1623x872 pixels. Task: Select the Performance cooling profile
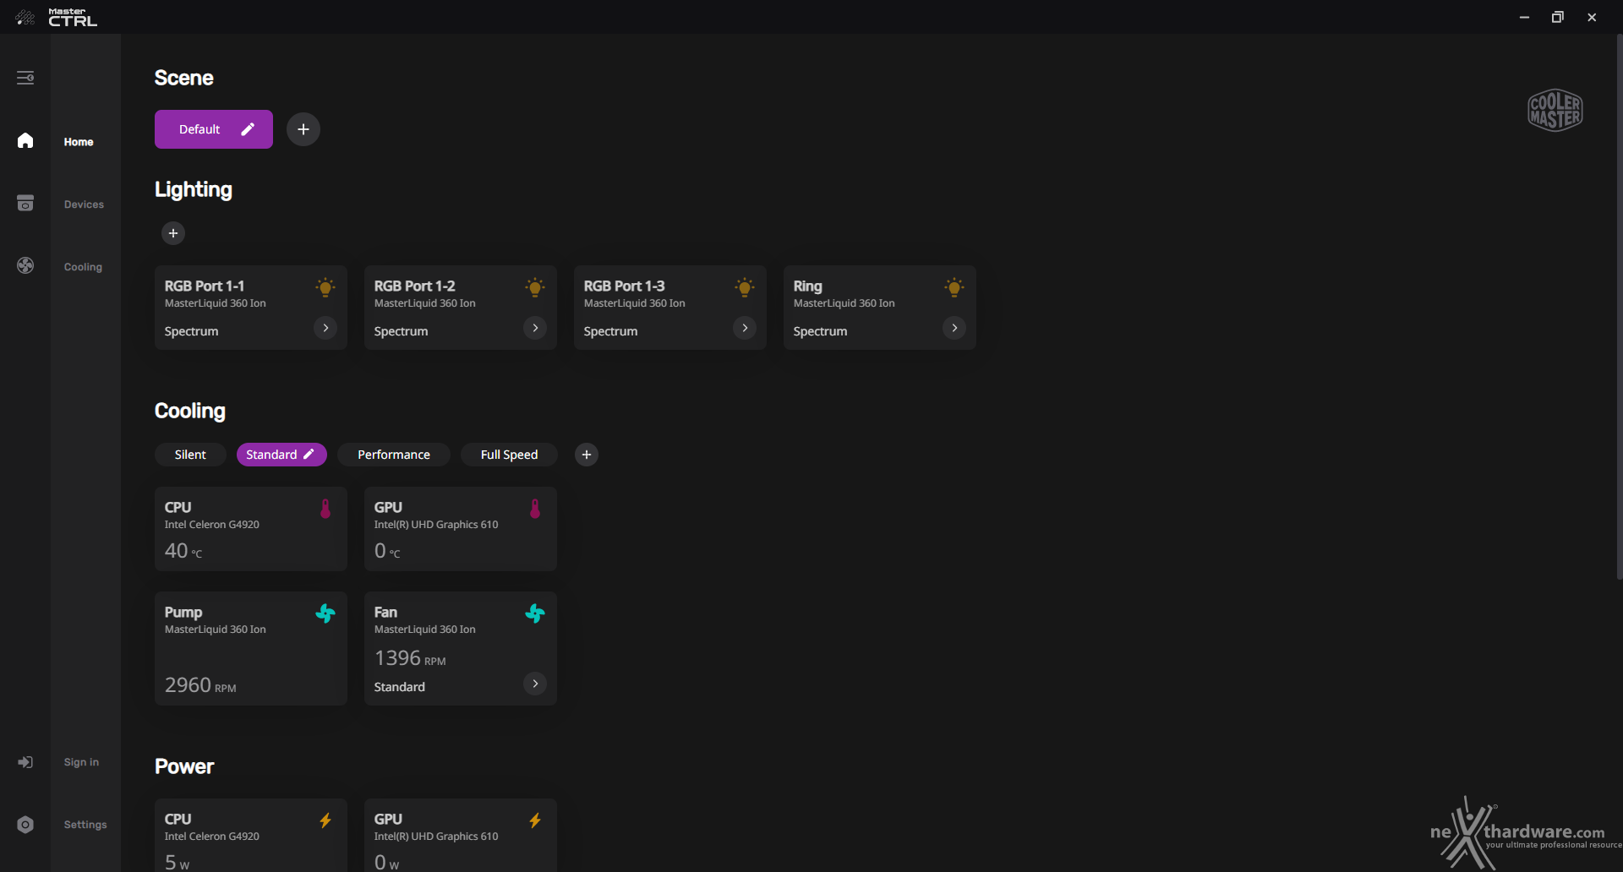(x=394, y=455)
